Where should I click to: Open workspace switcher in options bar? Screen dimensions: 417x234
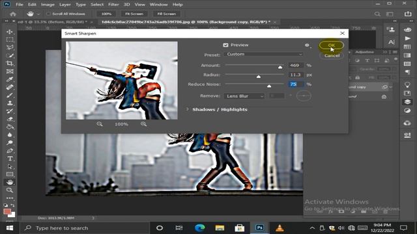[x=390, y=14]
